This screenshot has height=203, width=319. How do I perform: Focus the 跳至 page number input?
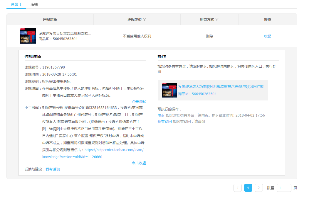(284, 188)
